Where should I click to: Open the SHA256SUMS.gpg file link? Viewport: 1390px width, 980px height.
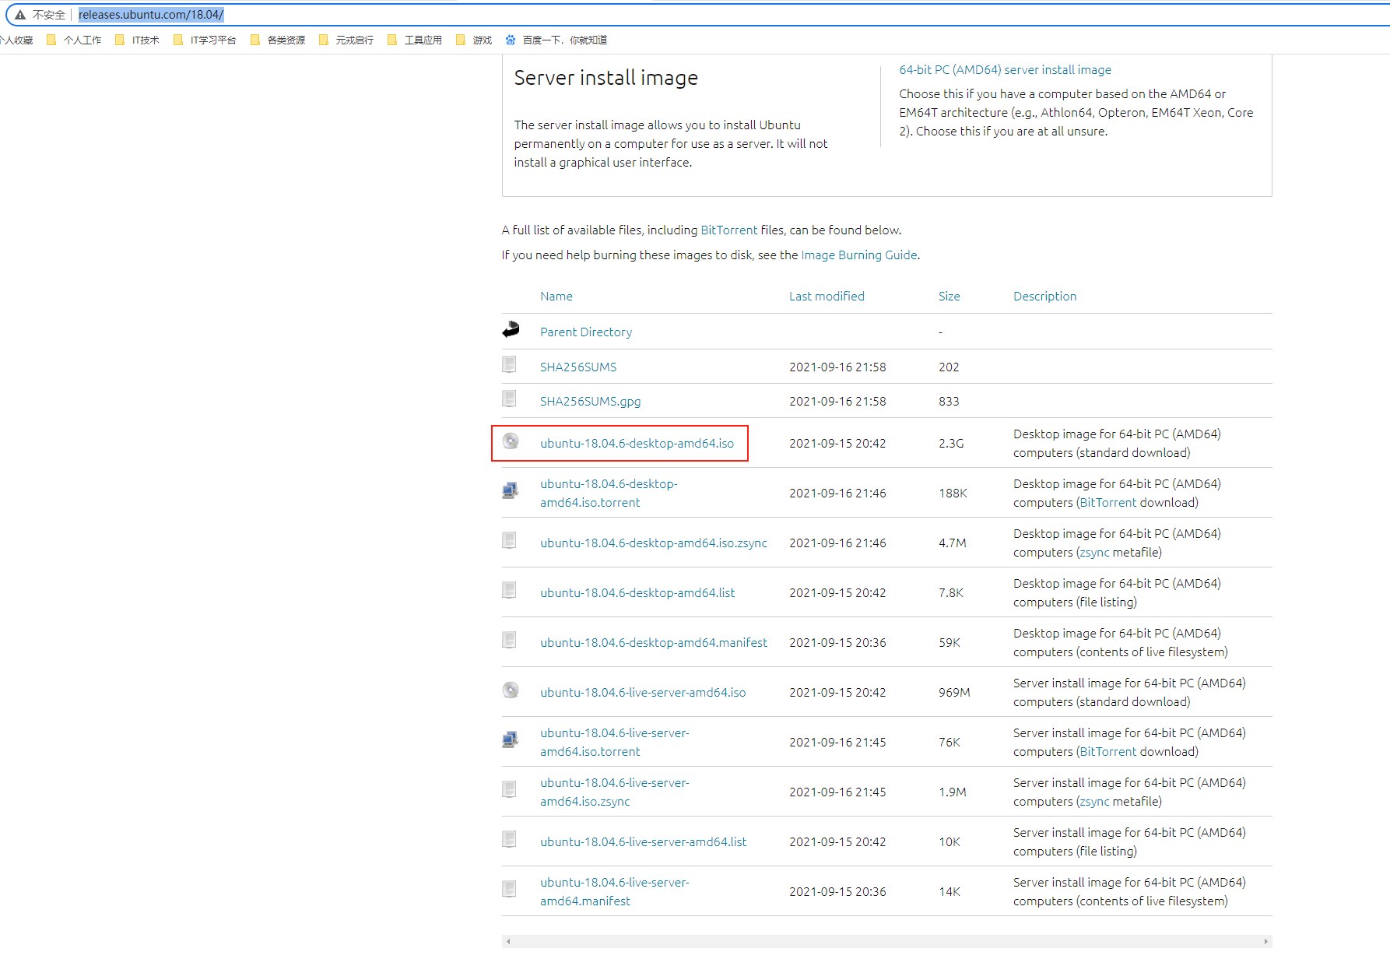pyautogui.click(x=591, y=402)
